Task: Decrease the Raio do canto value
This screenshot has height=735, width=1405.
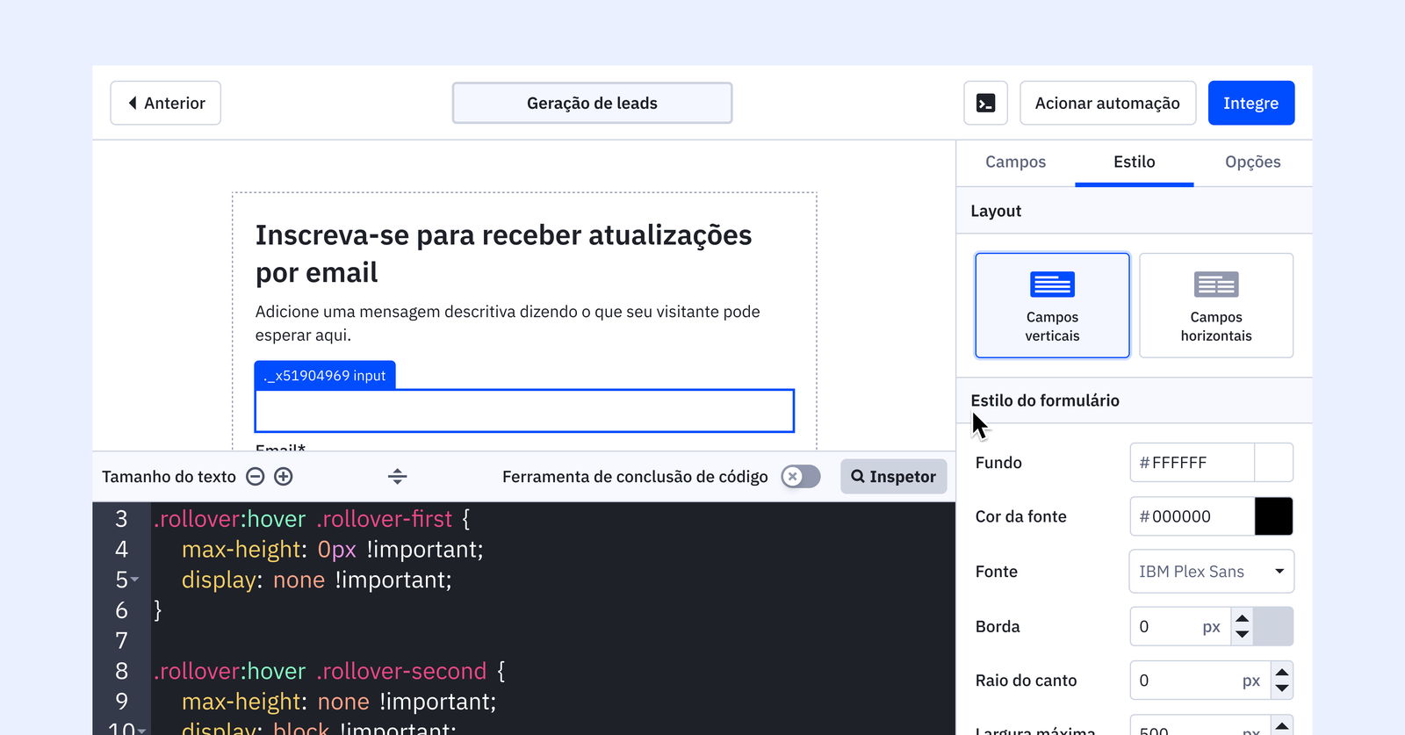Action: (1282, 688)
